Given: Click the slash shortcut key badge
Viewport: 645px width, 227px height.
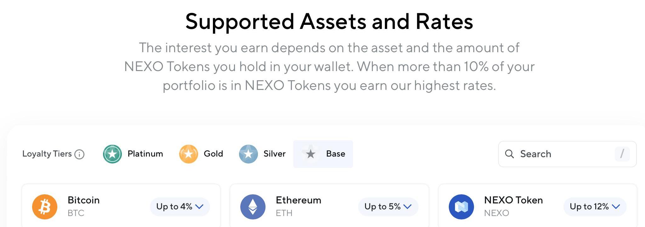Looking at the screenshot, I should pos(622,154).
